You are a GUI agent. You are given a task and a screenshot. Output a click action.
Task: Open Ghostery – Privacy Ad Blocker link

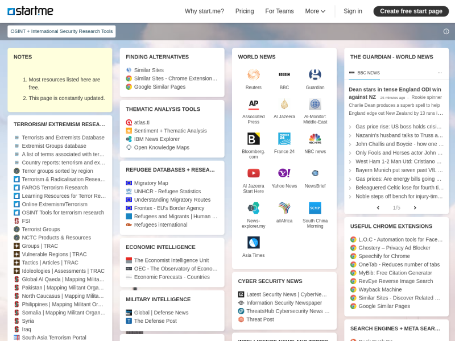pyautogui.click(x=394, y=248)
